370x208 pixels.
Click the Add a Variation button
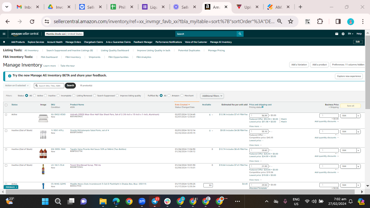click(299, 65)
